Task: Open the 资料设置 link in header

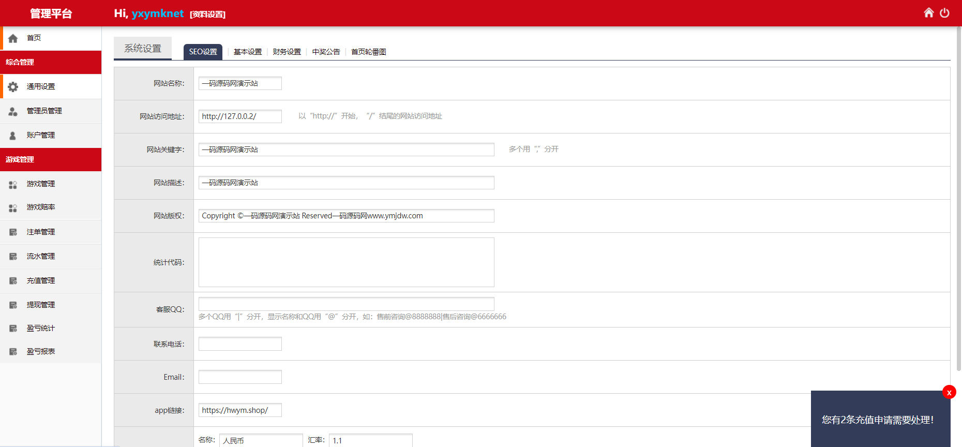Action: point(207,14)
